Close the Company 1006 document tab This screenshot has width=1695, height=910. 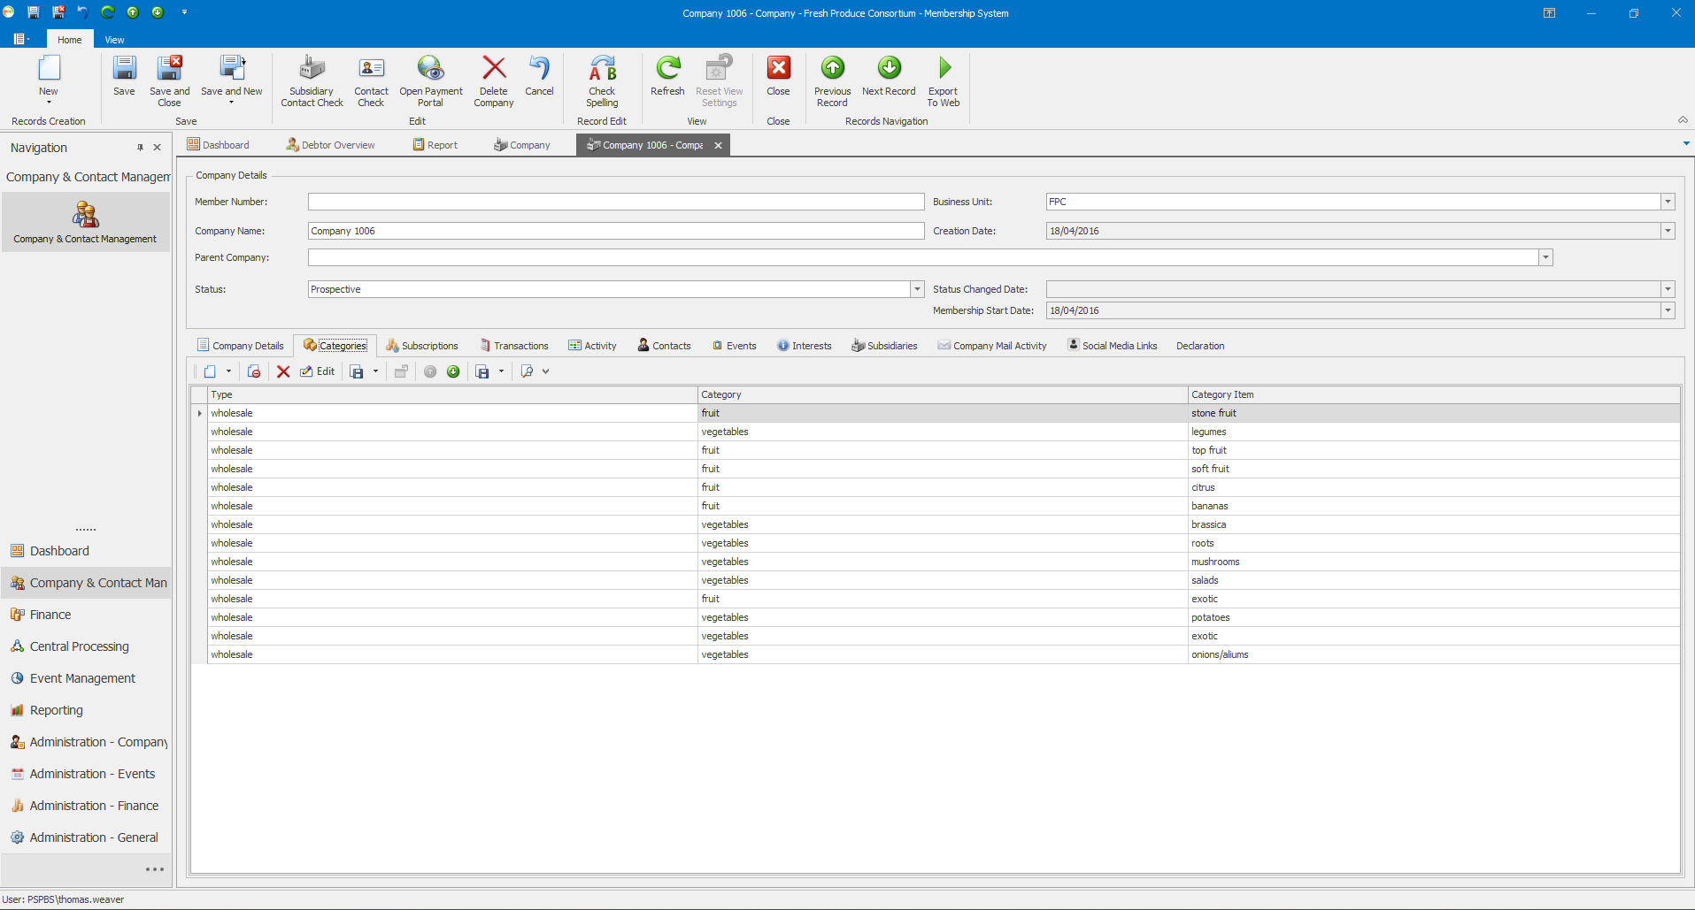[718, 146]
